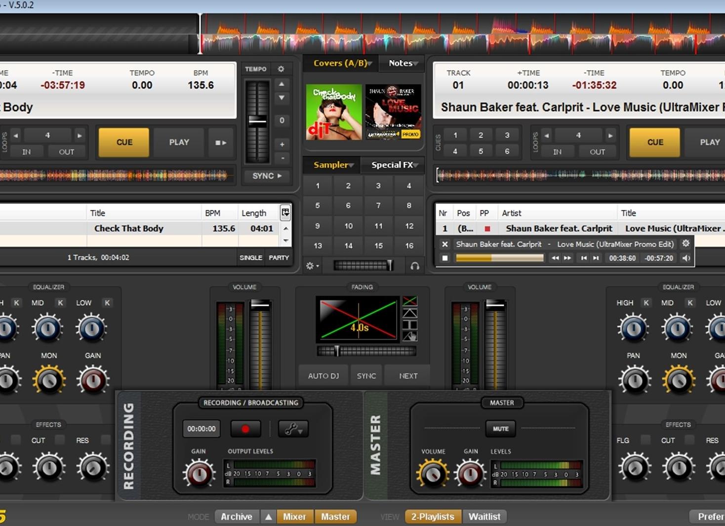
Task: Select the 2-Playlists view
Action: click(x=433, y=517)
